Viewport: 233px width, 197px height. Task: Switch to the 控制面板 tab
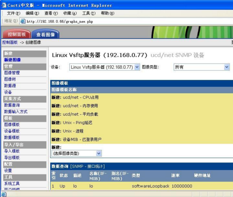(17, 34)
